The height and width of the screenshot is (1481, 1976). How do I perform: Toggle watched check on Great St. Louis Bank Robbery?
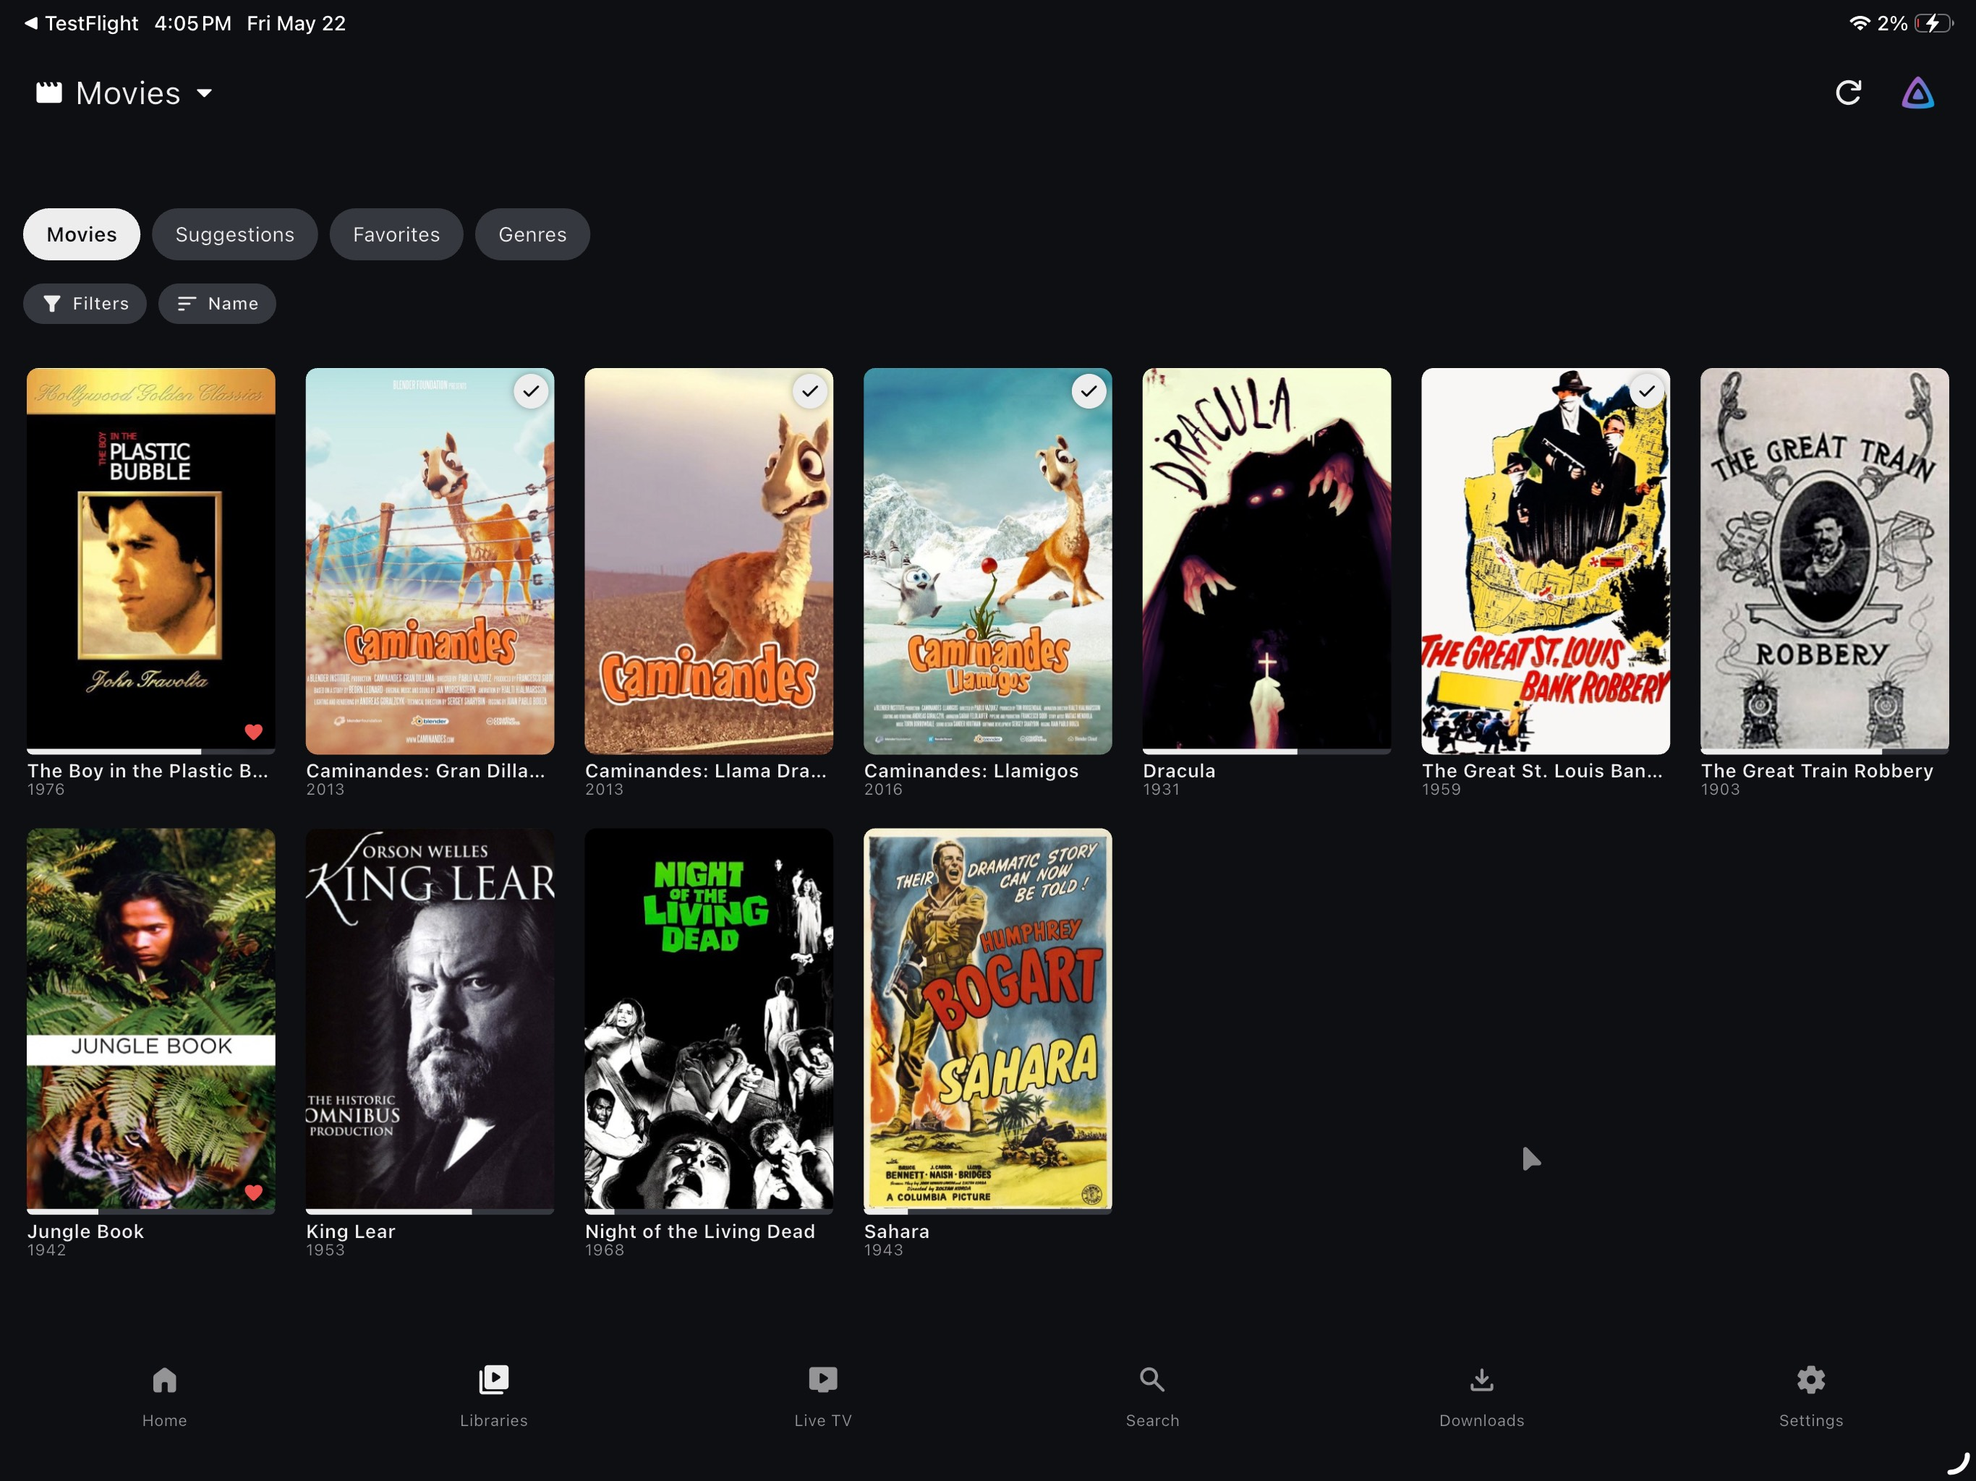1646,391
